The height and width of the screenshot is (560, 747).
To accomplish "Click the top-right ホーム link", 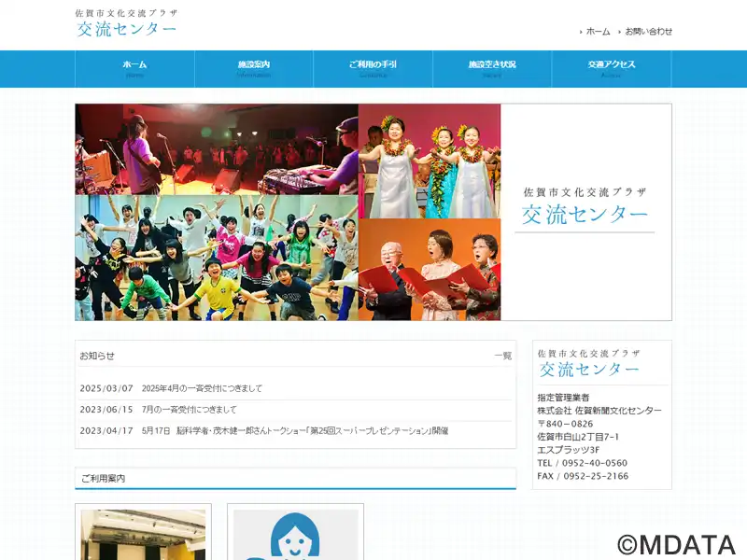I will point(598,32).
